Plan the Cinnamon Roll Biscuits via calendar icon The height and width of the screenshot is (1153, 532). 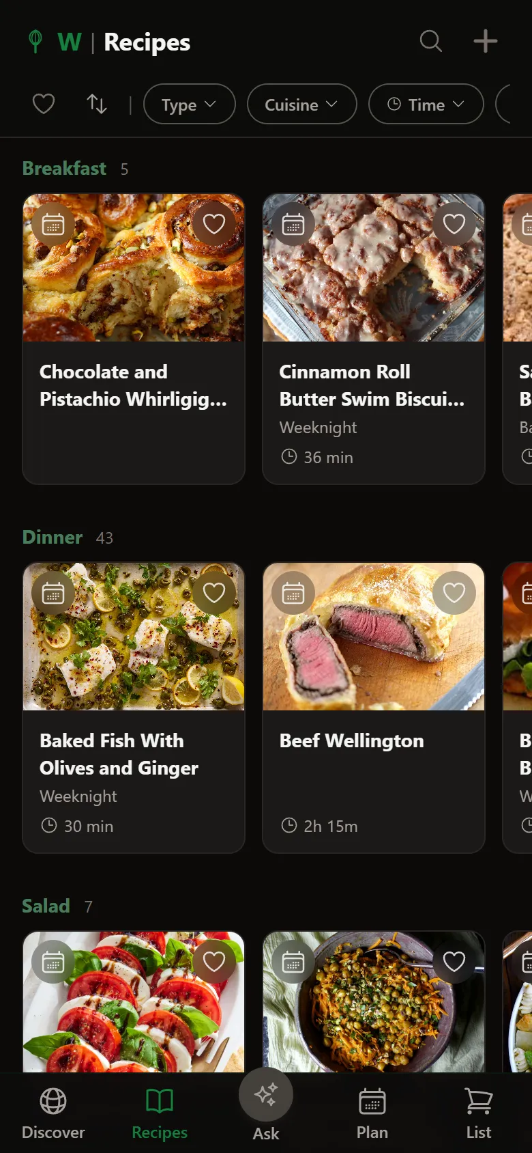click(x=293, y=224)
